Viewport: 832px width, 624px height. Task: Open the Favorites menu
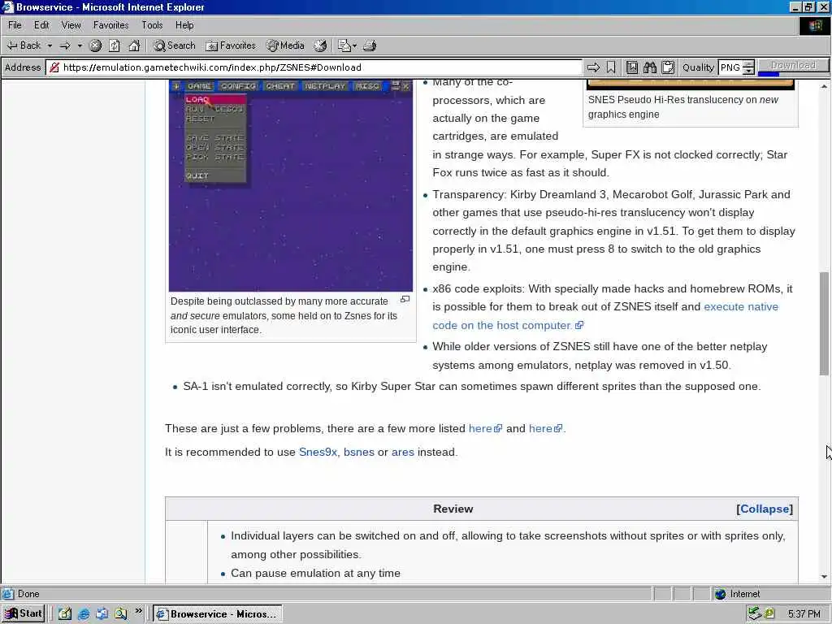(x=110, y=25)
